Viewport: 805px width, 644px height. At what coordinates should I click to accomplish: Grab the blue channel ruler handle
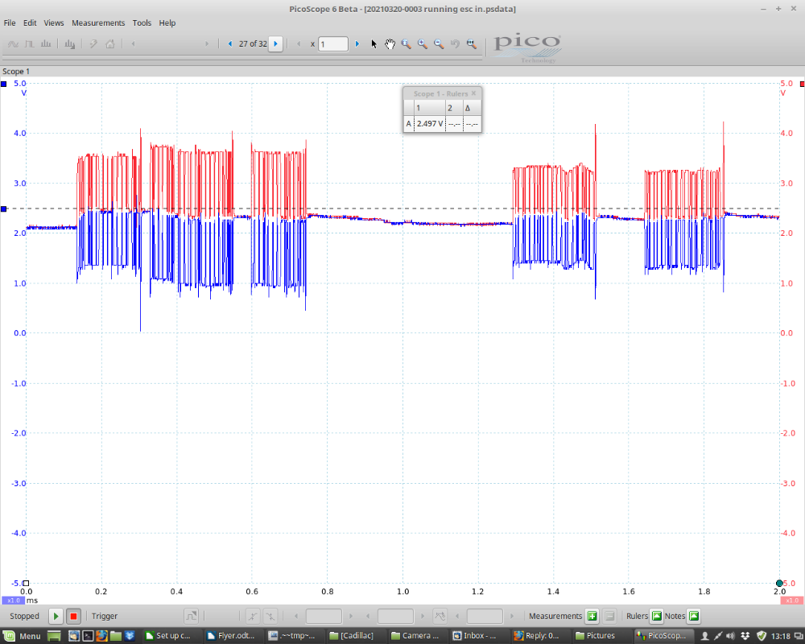pos(4,208)
